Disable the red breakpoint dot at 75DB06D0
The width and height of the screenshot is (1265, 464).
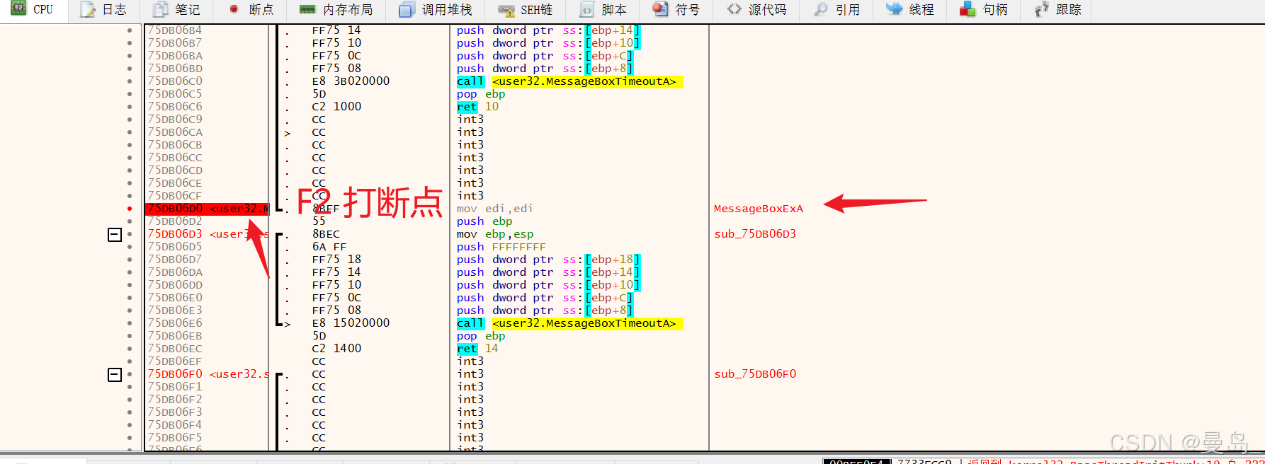pos(130,209)
